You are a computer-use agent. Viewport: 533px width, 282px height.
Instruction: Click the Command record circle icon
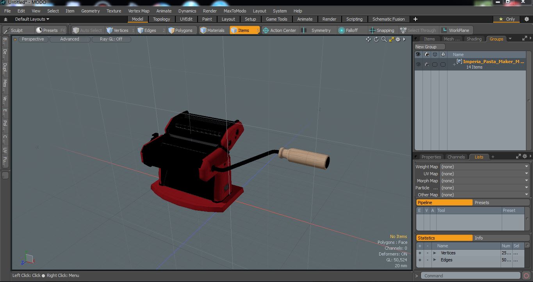tap(526, 276)
